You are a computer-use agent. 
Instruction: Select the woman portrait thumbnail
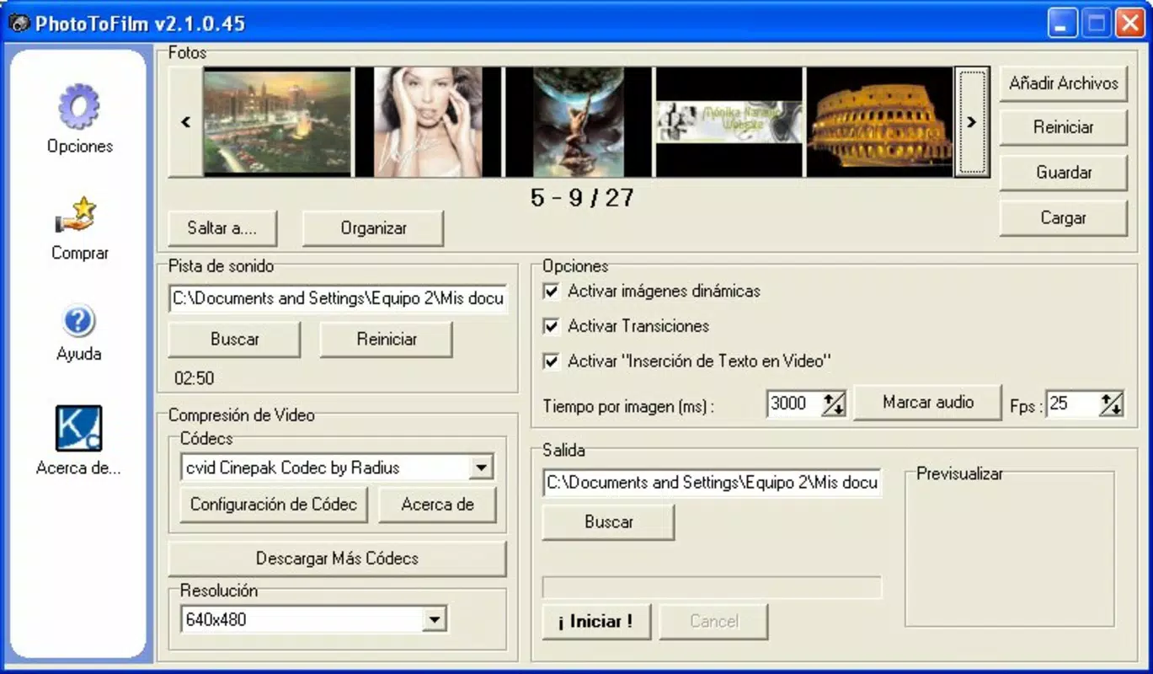pyautogui.click(x=428, y=122)
